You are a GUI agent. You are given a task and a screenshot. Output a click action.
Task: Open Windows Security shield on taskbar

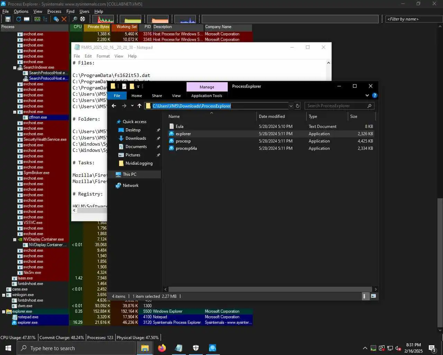(196, 348)
